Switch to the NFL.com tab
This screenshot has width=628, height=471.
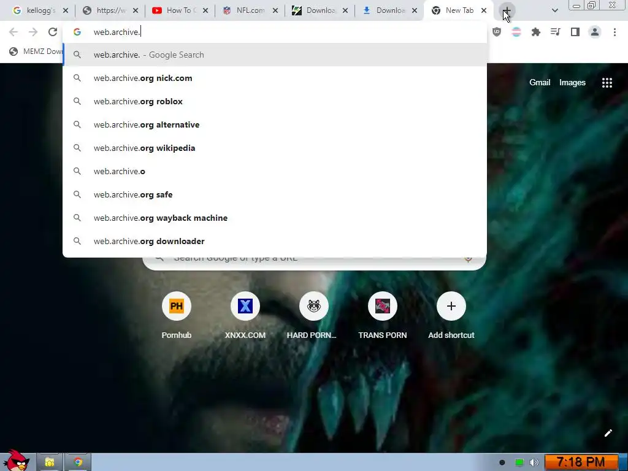coord(250,10)
